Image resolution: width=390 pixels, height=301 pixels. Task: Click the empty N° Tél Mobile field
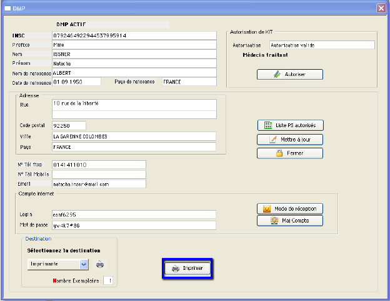99,174
